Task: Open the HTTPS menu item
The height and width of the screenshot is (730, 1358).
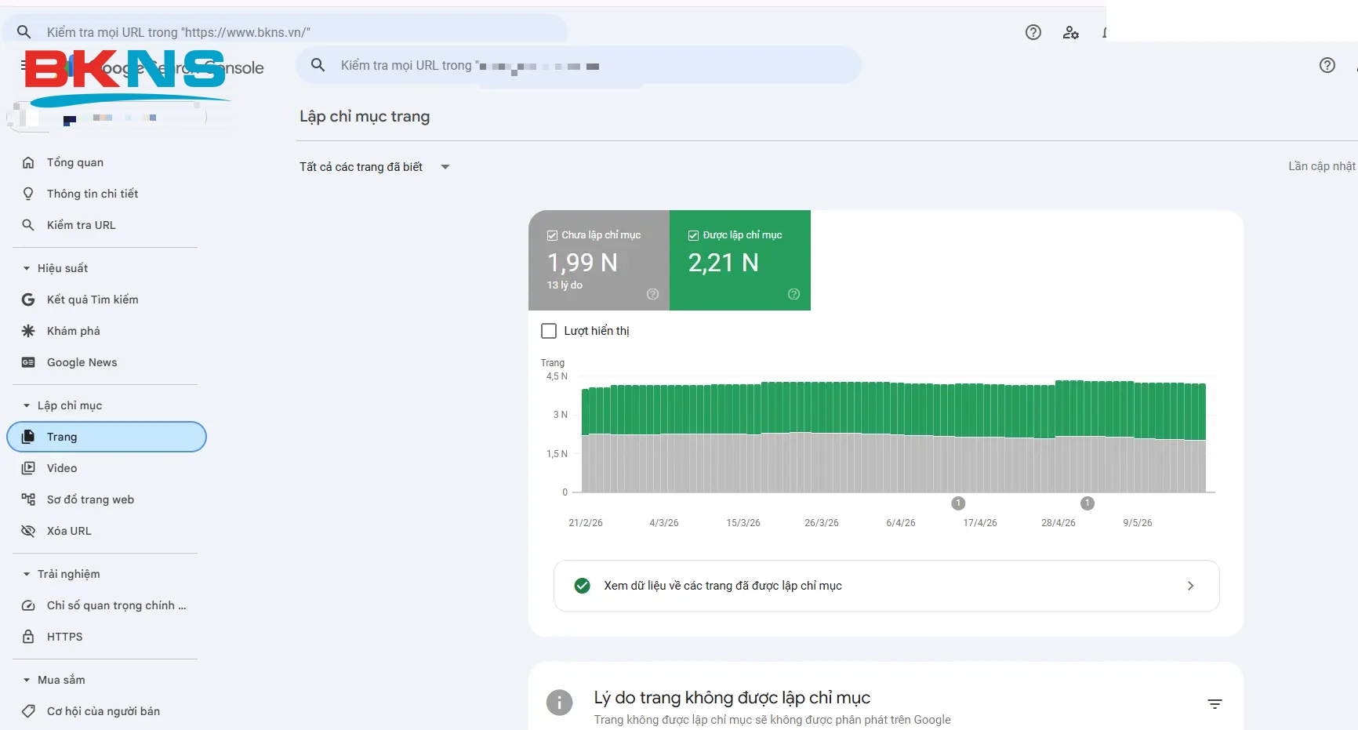Action: [107, 637]
